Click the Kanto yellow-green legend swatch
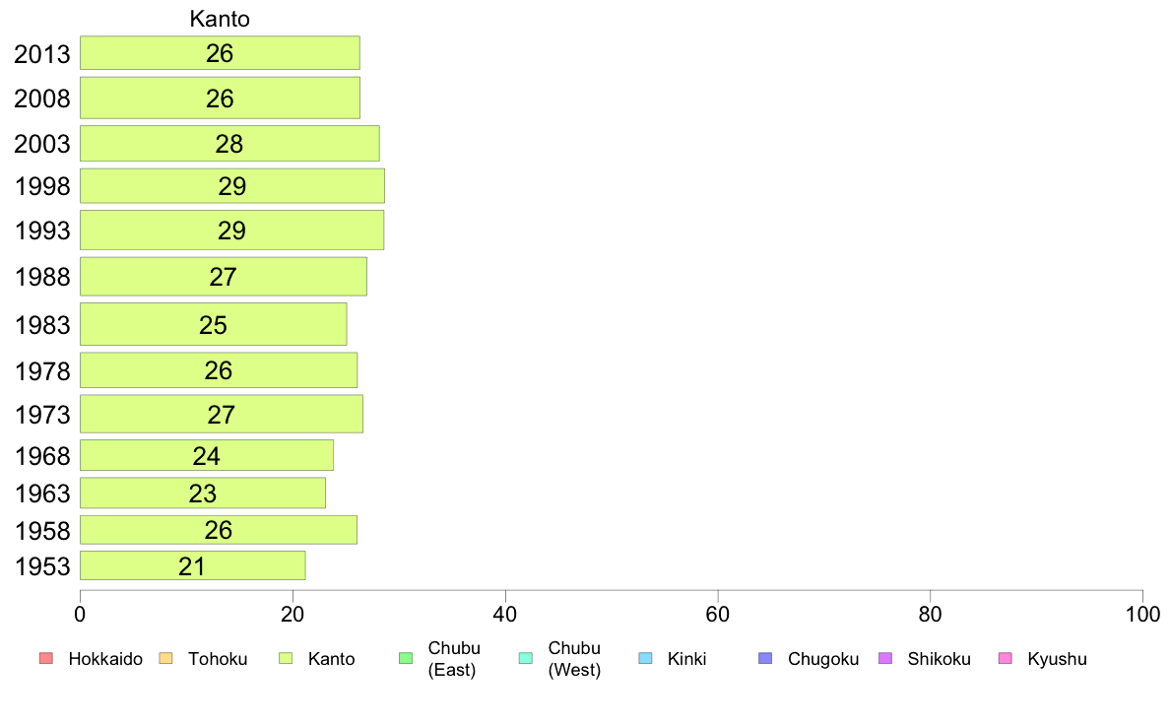Viewport: 1170px width, 725px height. (286, 658)
